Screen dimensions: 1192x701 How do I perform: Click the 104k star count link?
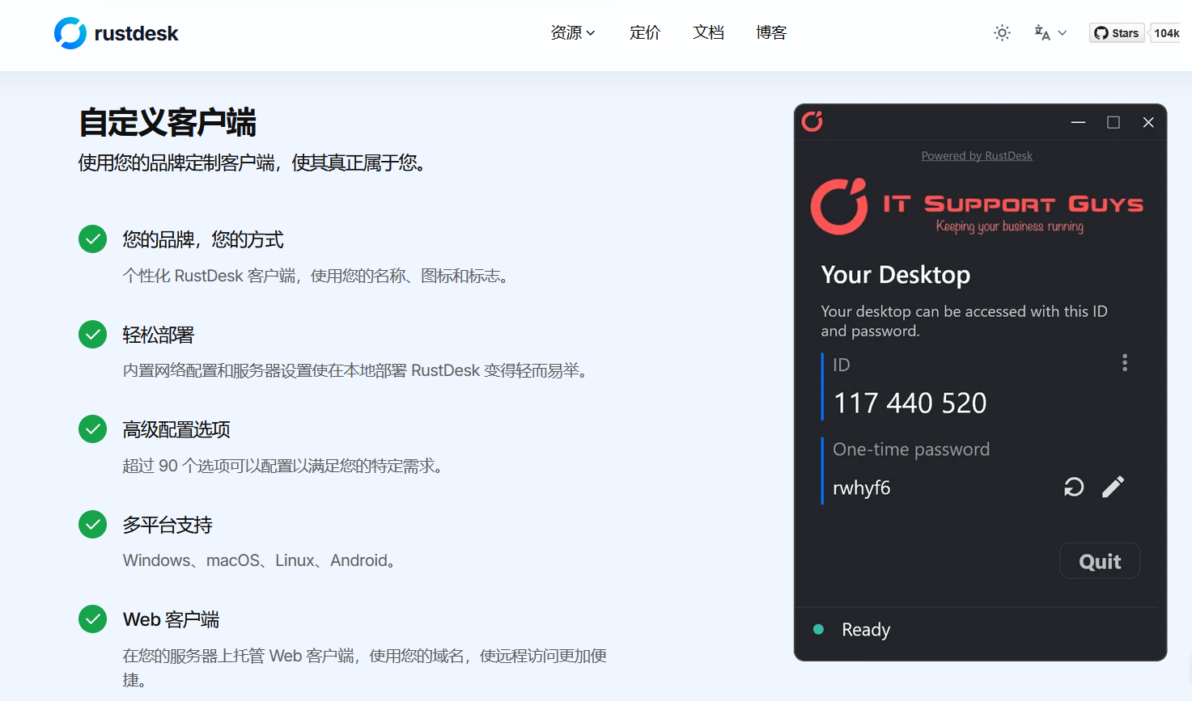(x=1166, y=33)
